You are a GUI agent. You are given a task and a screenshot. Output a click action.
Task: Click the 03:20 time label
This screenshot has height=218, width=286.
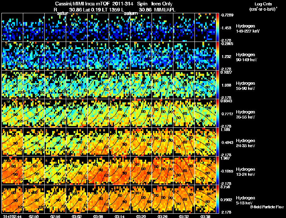141,216
